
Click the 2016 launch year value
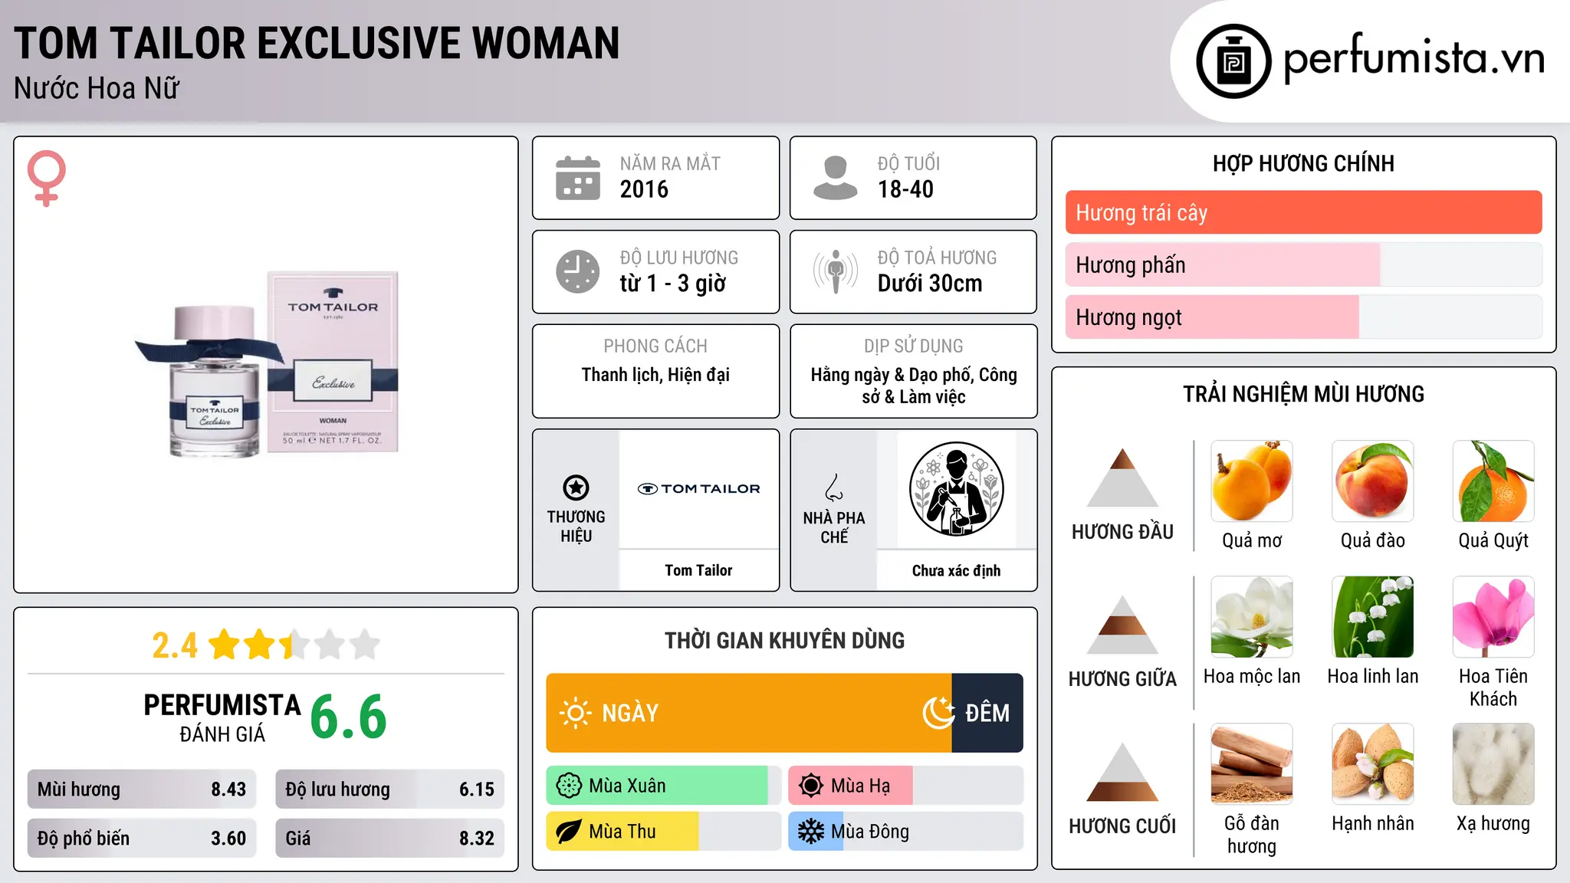click(x=644, y=189)
